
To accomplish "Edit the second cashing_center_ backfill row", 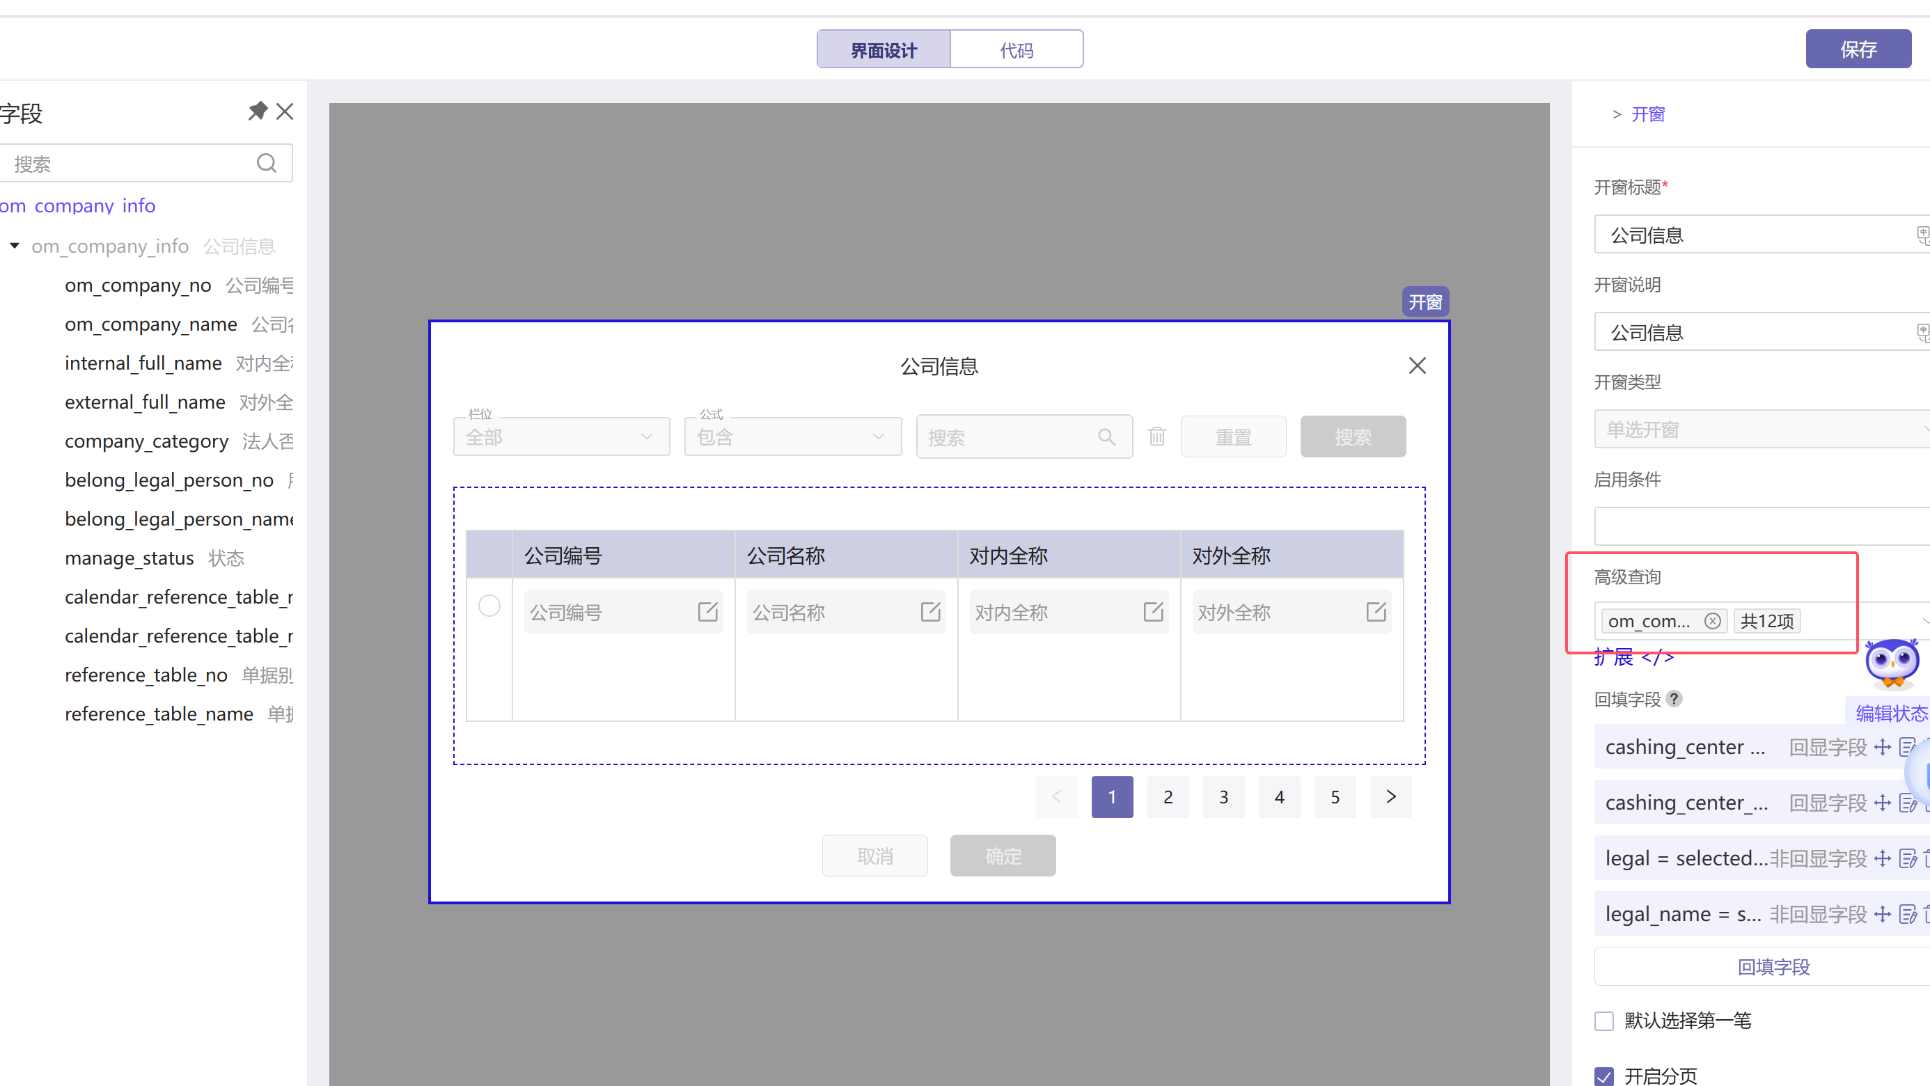I will click(1908, 803).
